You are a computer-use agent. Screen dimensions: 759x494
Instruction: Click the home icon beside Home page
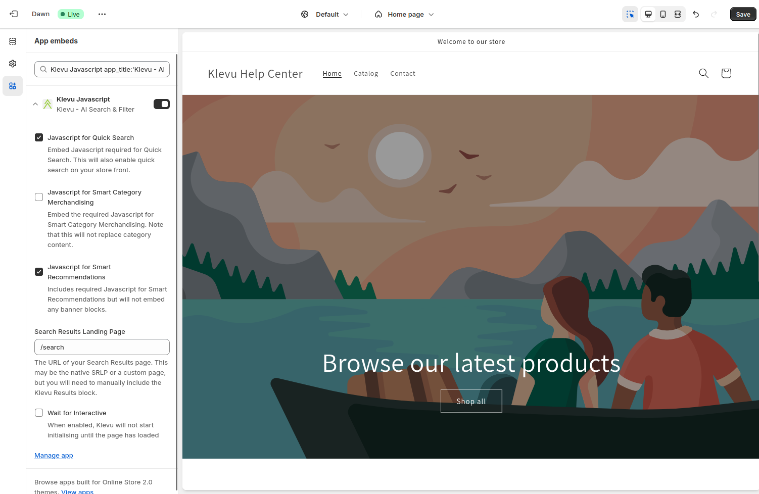(378, 14)
